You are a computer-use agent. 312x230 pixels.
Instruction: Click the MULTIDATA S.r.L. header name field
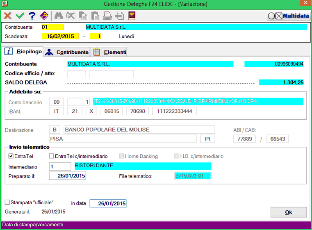[196, 27]
